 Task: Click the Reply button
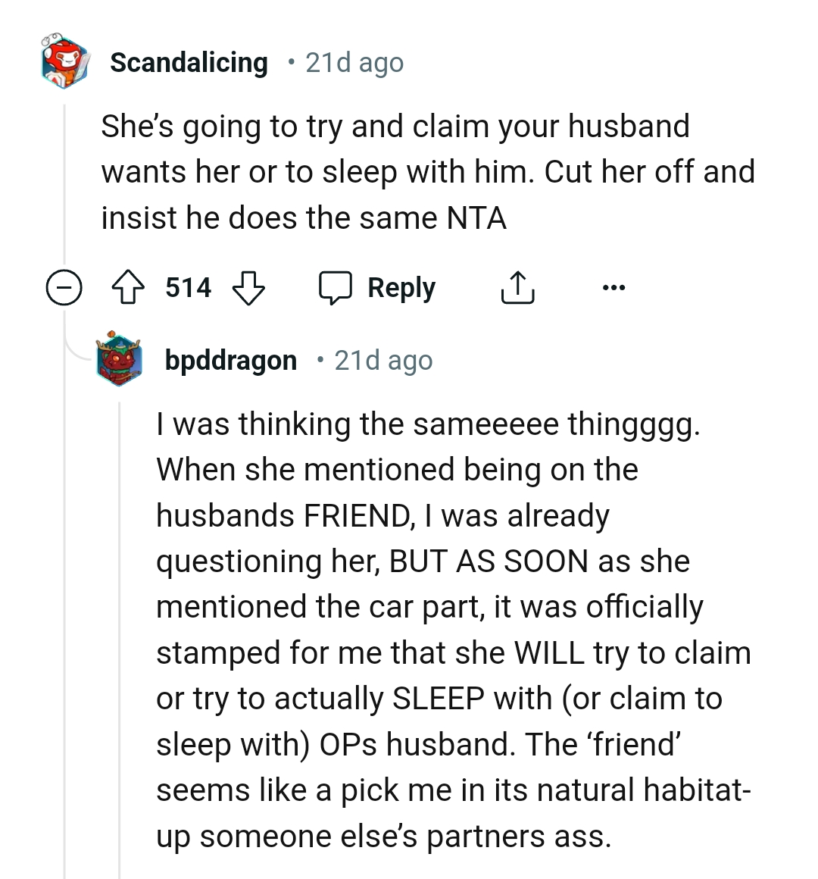pos(403,287)
